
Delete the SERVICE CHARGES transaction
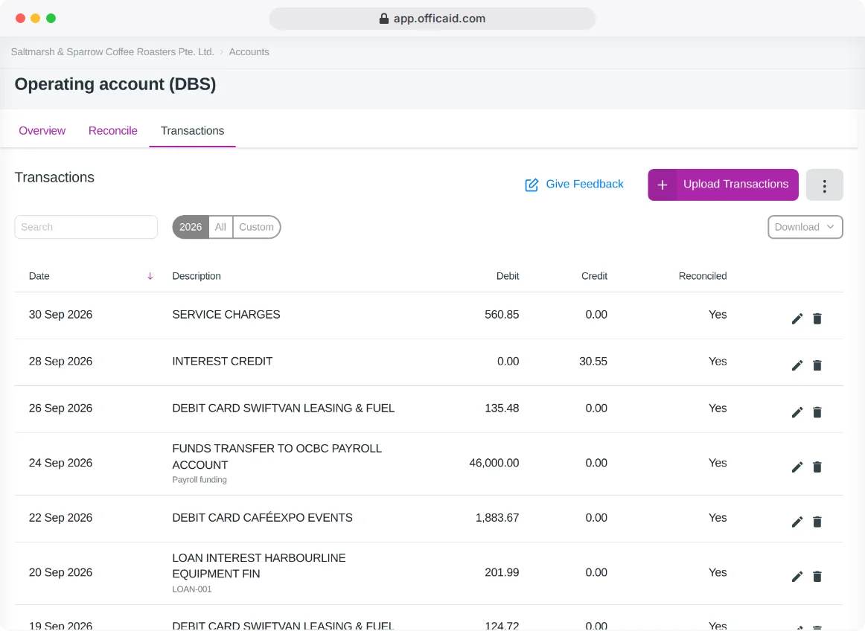[x=817, y=318]
